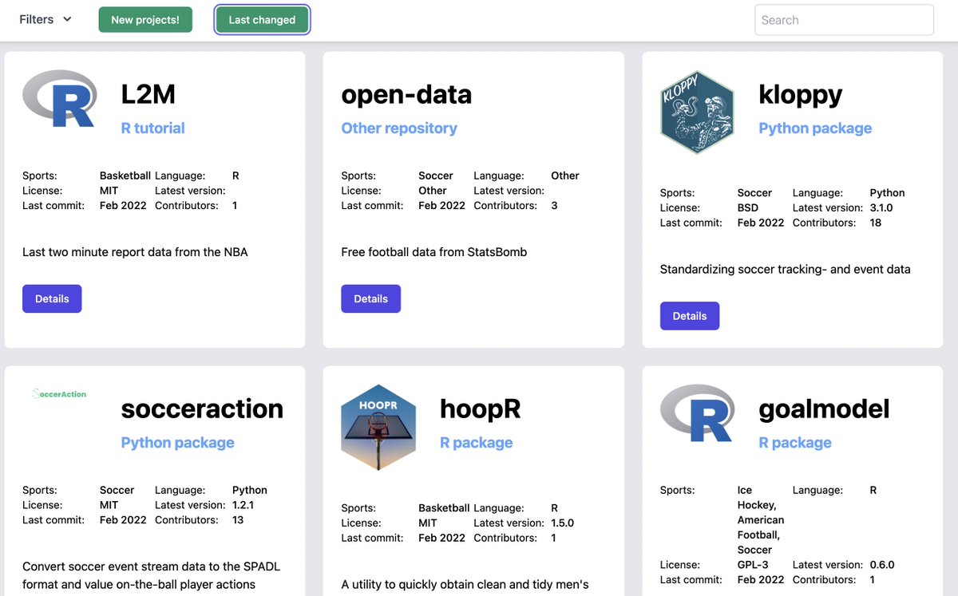Click hoopR version value 1.5.0
This screenshot has width=958, height=596.
tap(562, 523)
